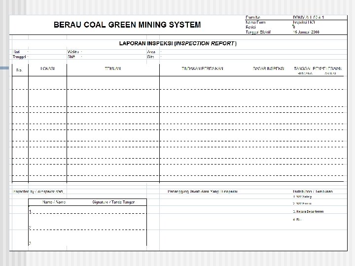
Task: Click the 'Signature / Tanda Tangan' header
Action: coord(114,202)
